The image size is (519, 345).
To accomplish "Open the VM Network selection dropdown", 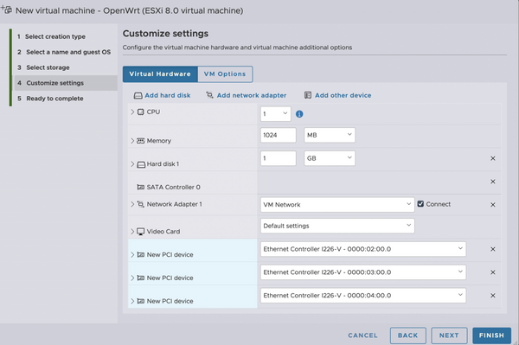I will click(337, 205).
